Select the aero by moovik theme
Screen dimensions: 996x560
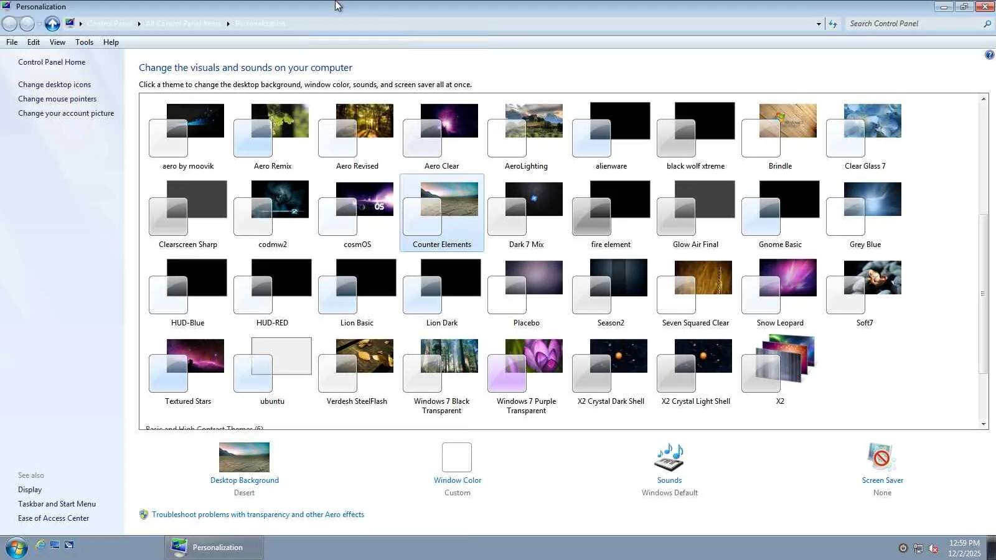point(188,136)
